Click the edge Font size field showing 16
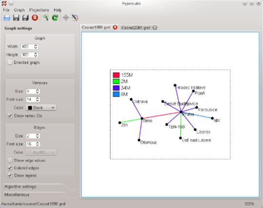The image size is (263, 208). pyautogui.click(x=31, y=144)
